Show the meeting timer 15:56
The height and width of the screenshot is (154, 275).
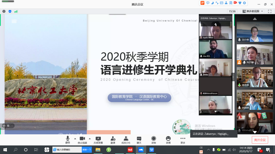tap(232, 11)
